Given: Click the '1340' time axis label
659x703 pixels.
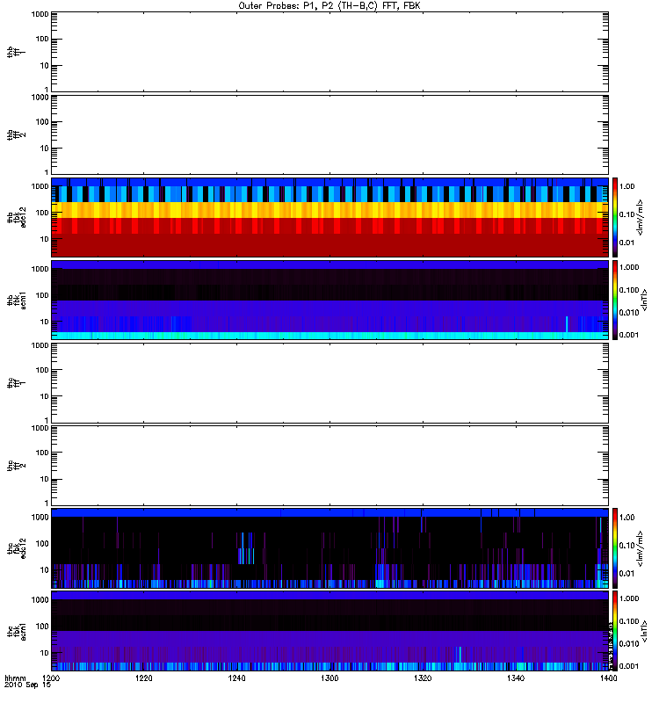Looking at the screenshot, I should [x=516, y=678].
